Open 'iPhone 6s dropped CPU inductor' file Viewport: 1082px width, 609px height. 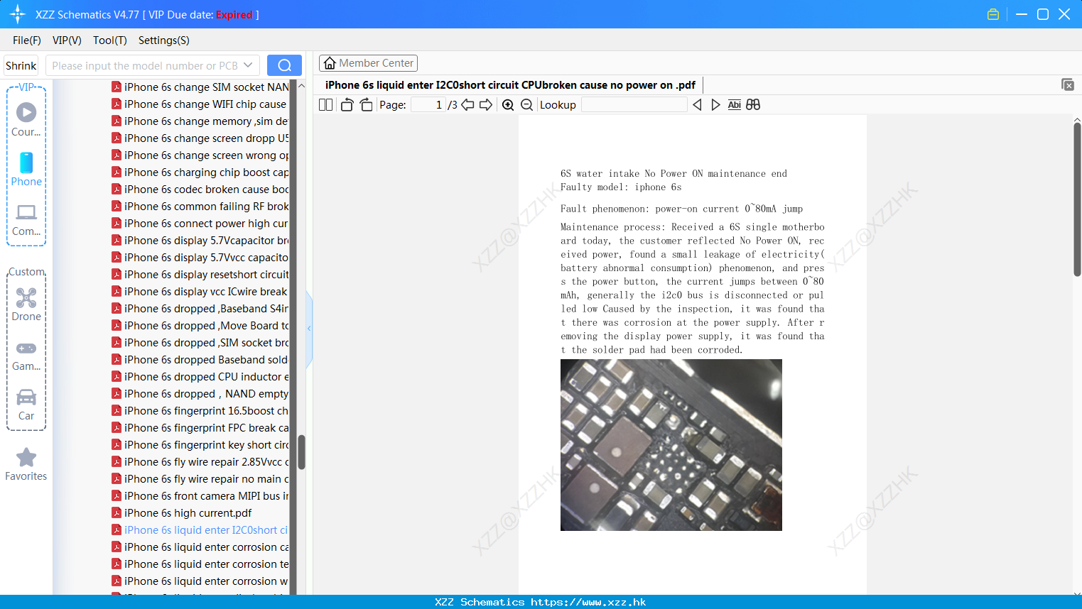click(200, 377)
